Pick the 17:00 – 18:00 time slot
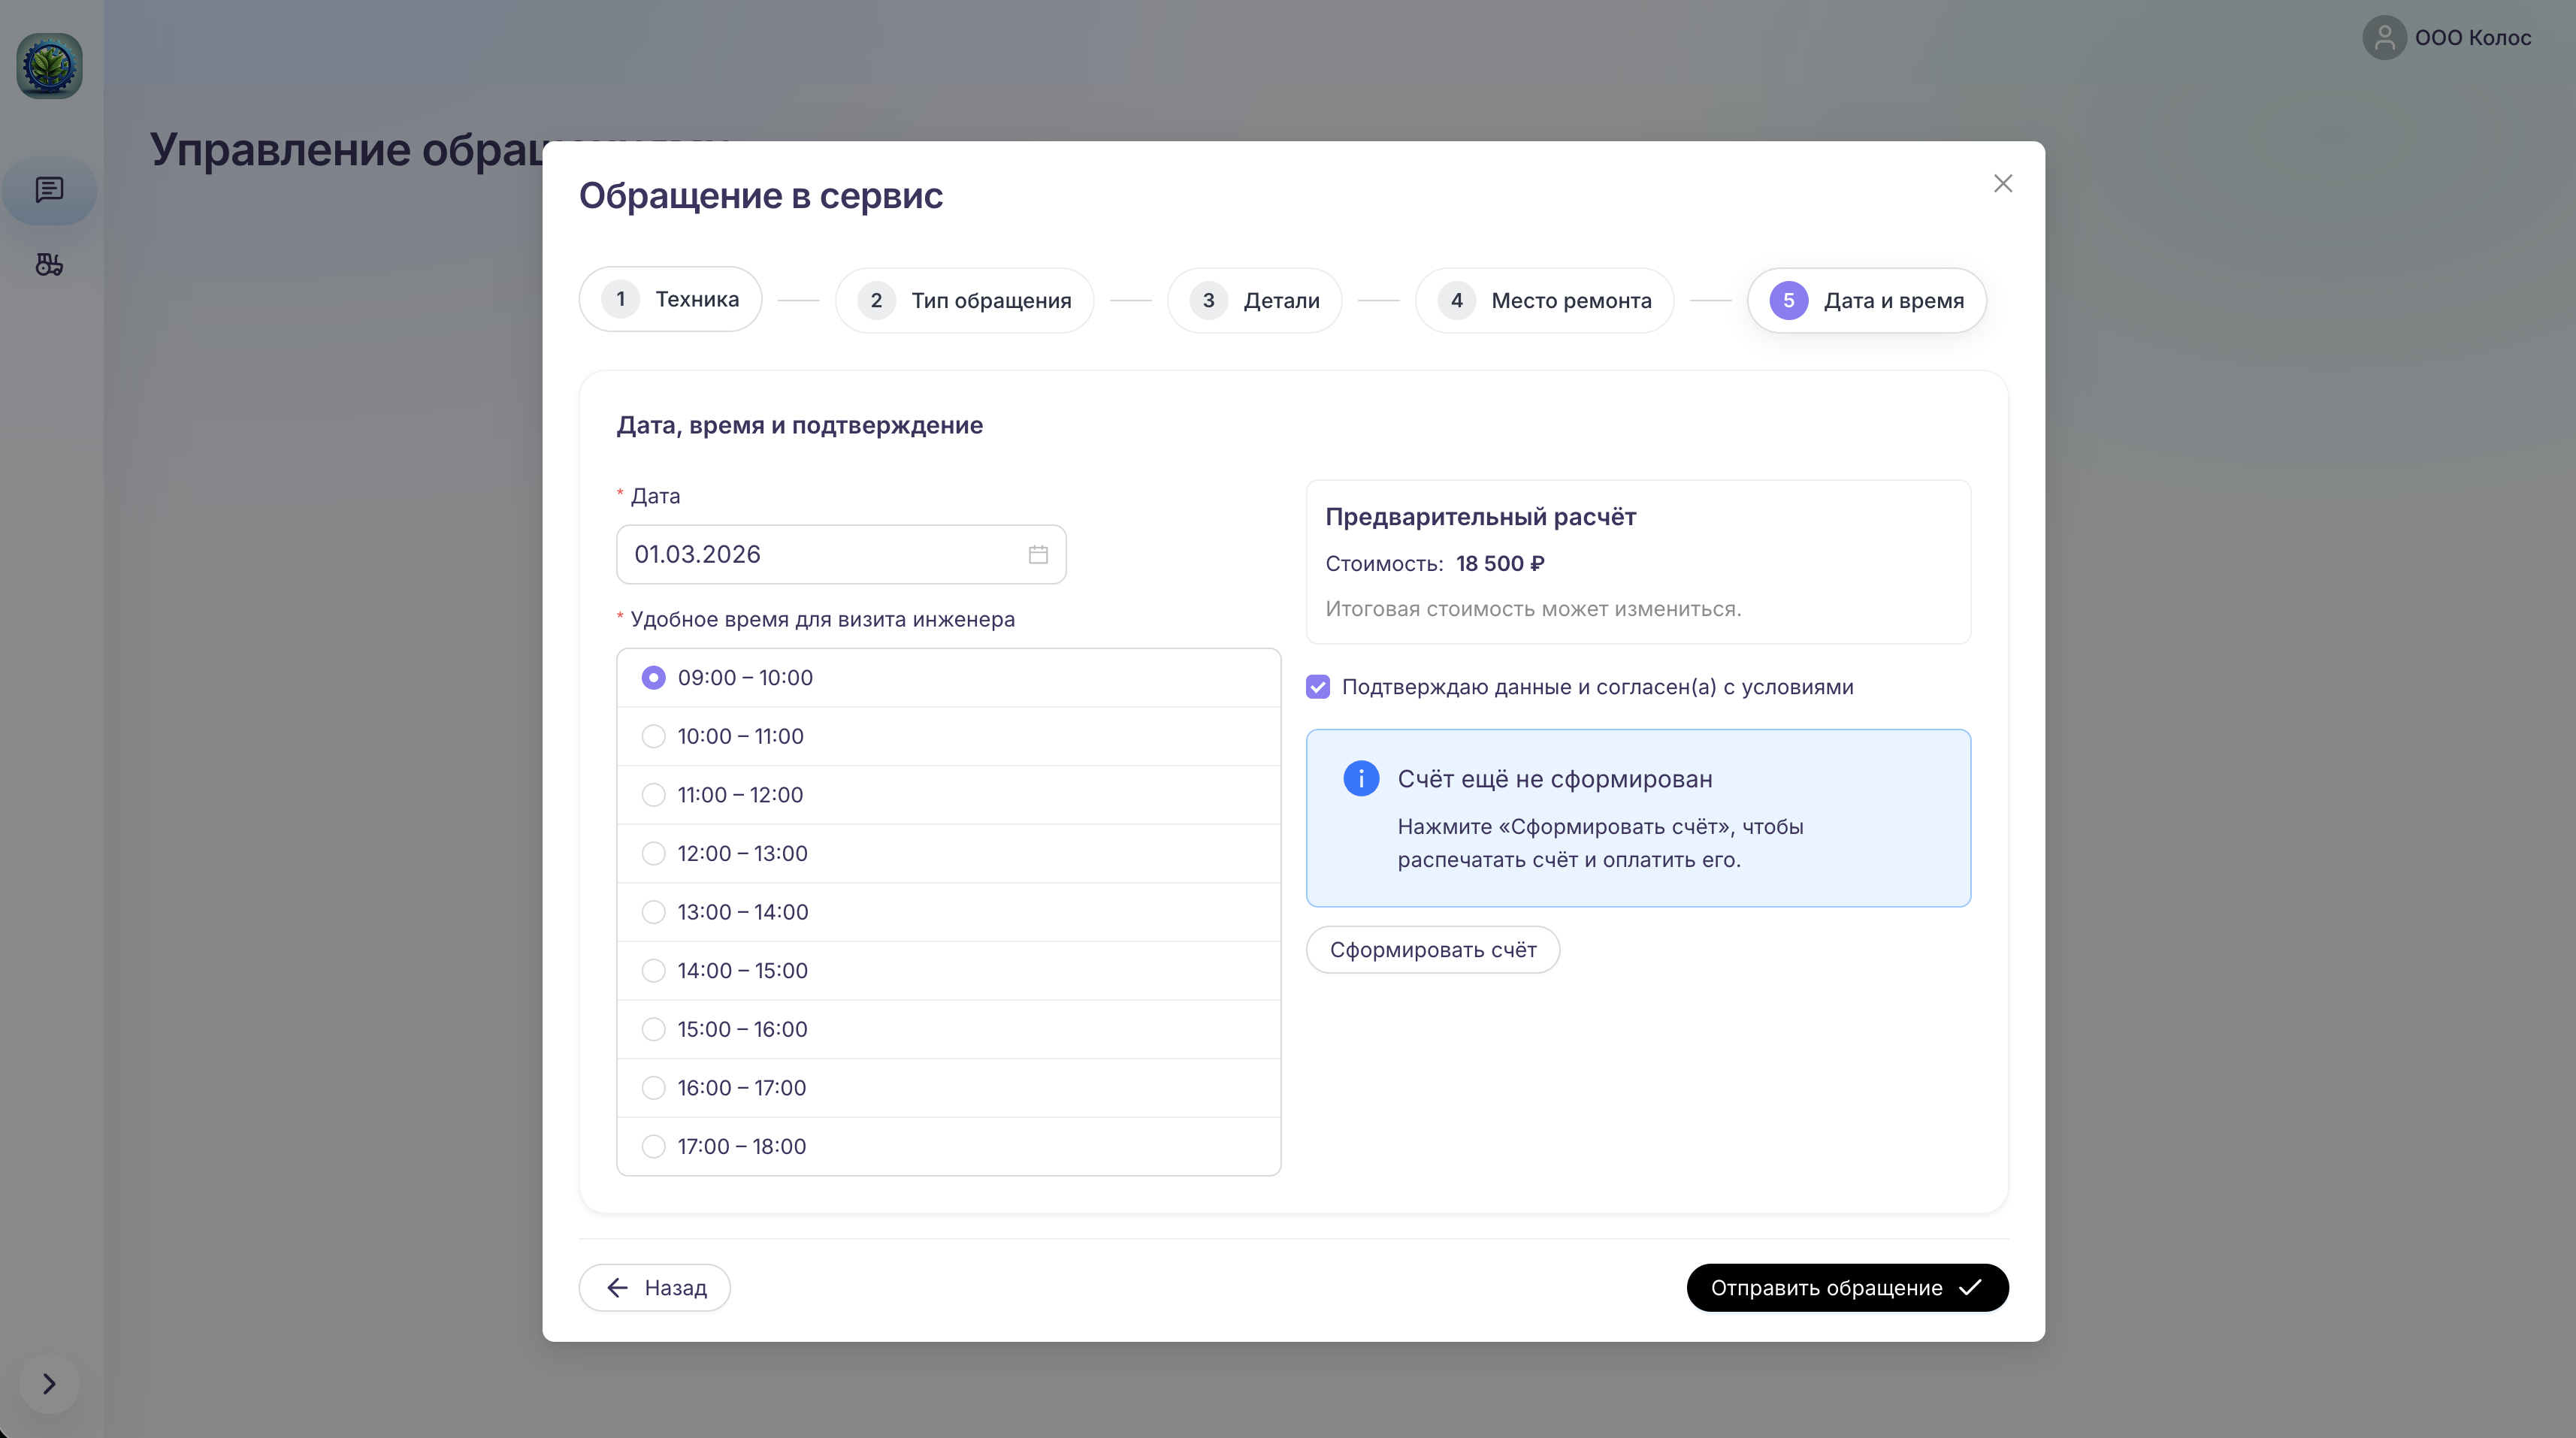Image resolution: width=2576 pixels, height=1438 pixels. (x=653, y=1147)
